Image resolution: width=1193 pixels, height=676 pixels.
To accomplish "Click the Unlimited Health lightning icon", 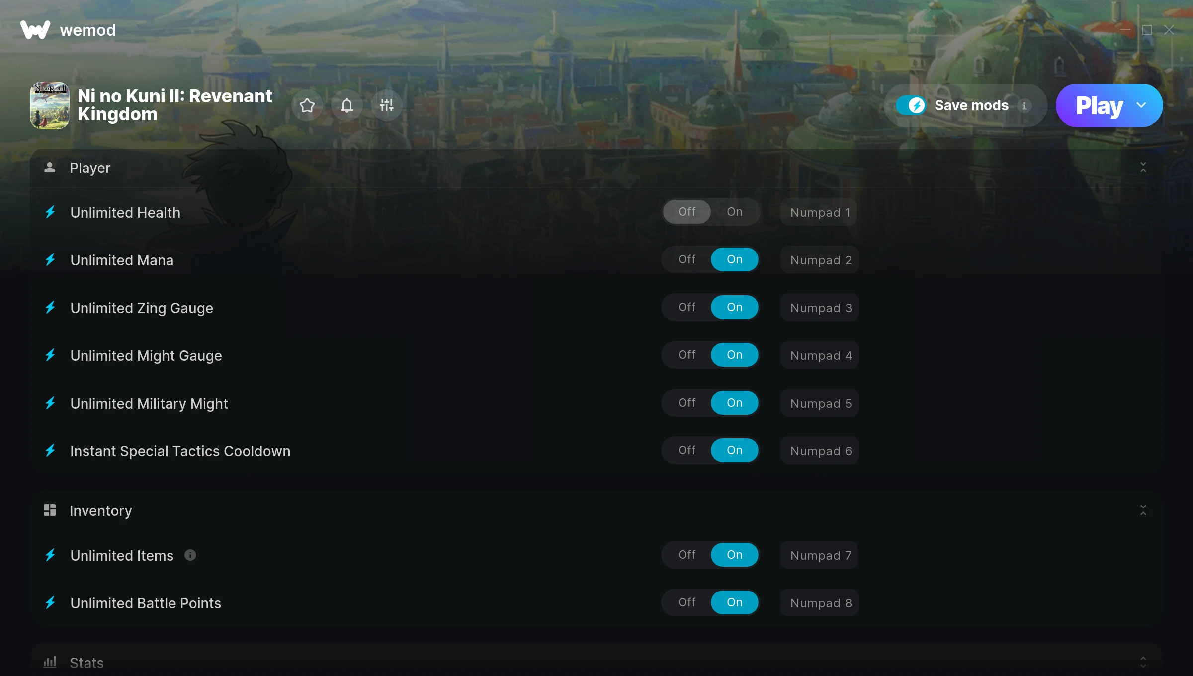I will [50, 212].
